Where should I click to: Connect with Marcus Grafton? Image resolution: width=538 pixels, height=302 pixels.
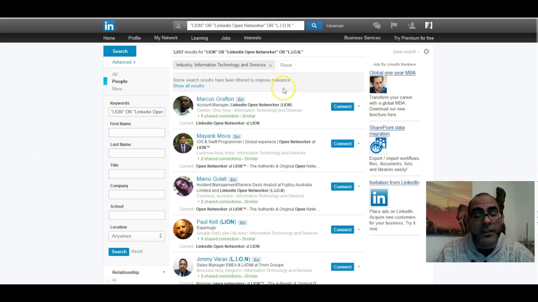(343, 107)
